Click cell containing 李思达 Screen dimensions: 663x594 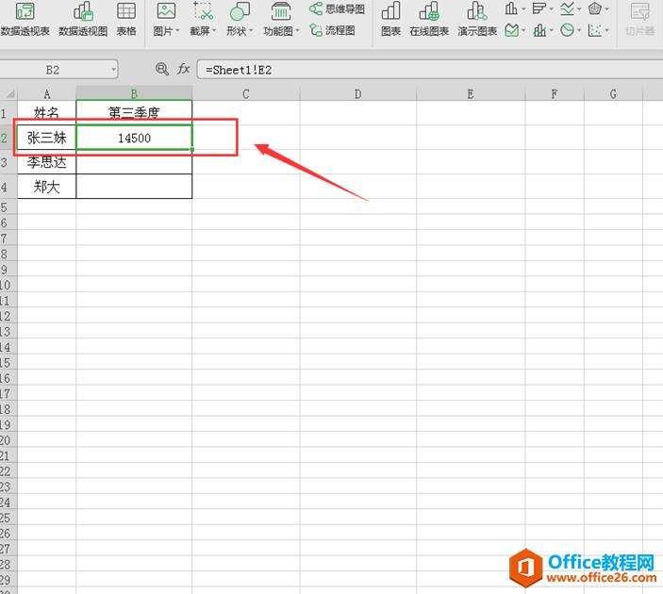pyautogui.click(x=46, y=162)
